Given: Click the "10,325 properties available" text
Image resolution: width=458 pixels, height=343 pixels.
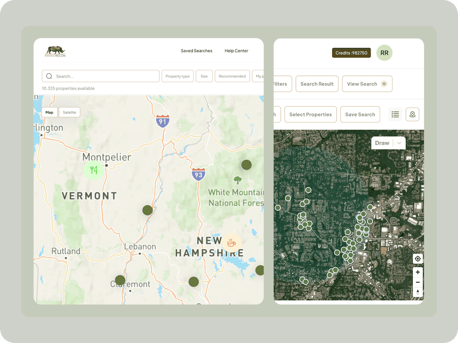Looking at the screenshot, I should [68, 88].
